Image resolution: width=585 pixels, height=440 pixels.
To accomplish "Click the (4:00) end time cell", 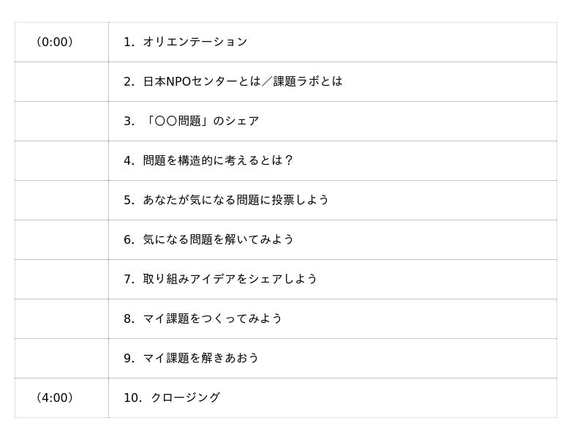I will pyautogui.click(x=61, y=398).
